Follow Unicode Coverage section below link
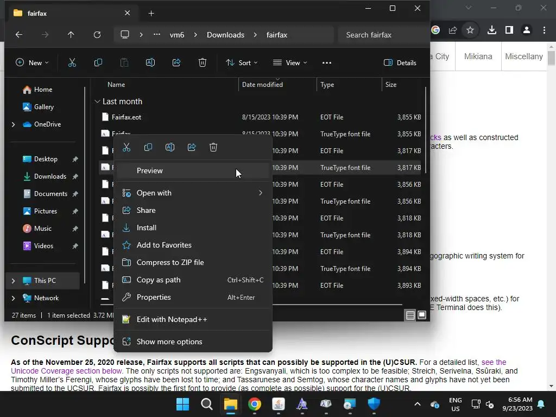 click(66, 371)
